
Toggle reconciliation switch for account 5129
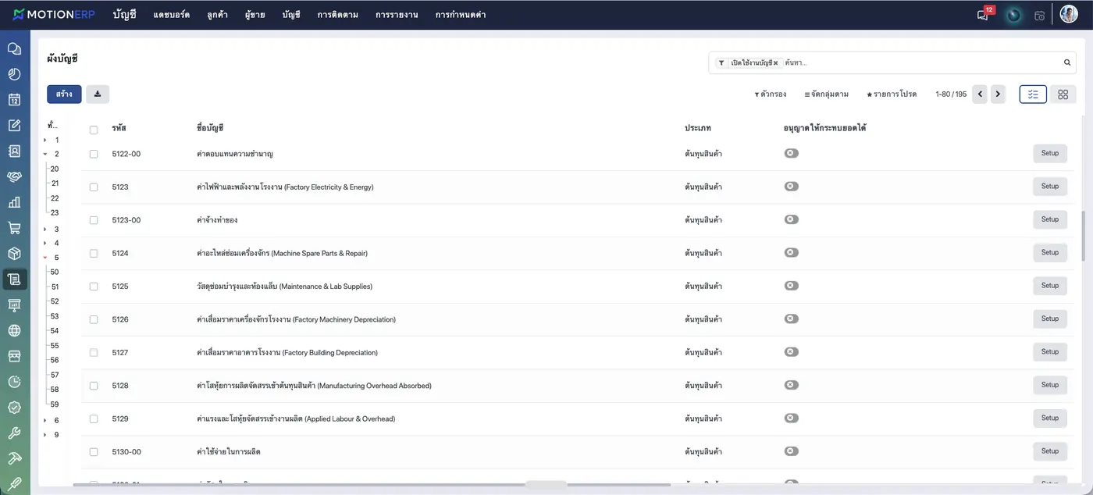[791, 418]
